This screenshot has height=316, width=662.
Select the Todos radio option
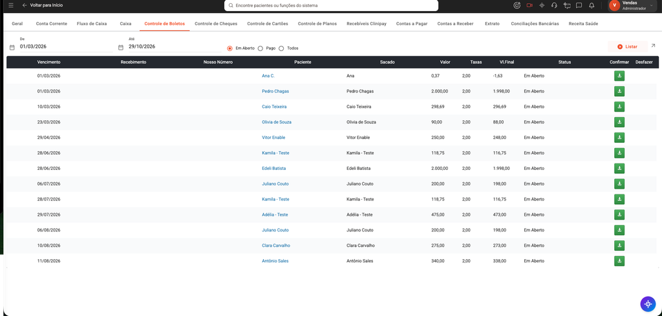281,48
